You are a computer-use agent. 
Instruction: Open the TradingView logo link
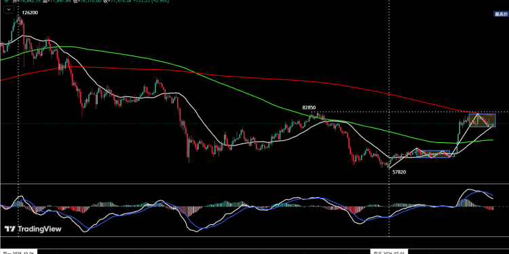(x=33, y=229)
